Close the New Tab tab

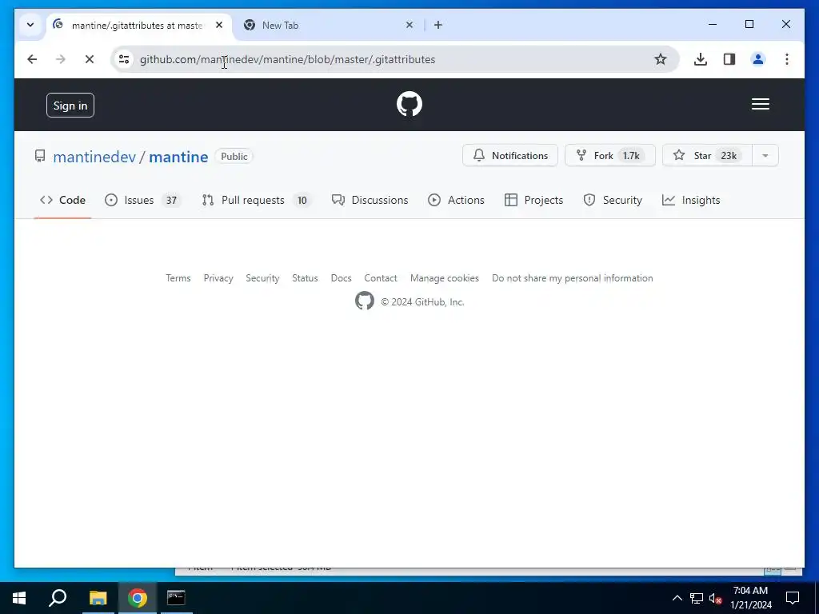pos(409,25)
